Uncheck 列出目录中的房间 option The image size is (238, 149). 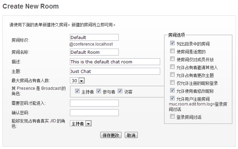point(172,43)
